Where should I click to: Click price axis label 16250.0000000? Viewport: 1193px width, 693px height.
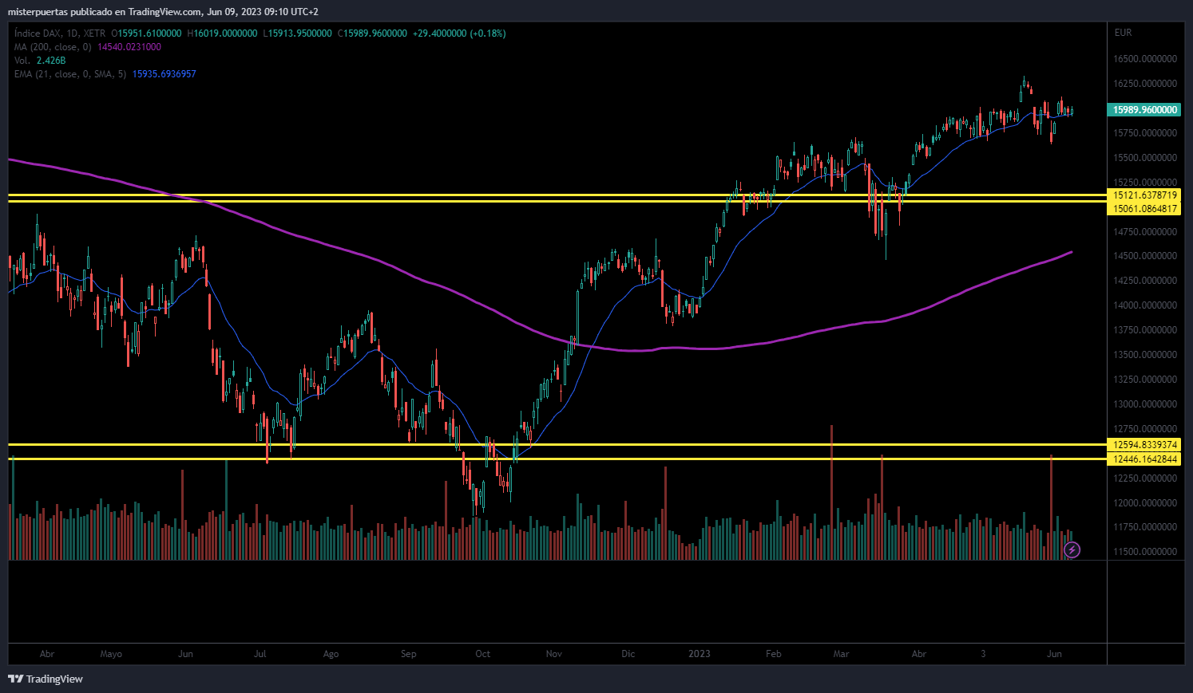click(x=1145, y=84)
